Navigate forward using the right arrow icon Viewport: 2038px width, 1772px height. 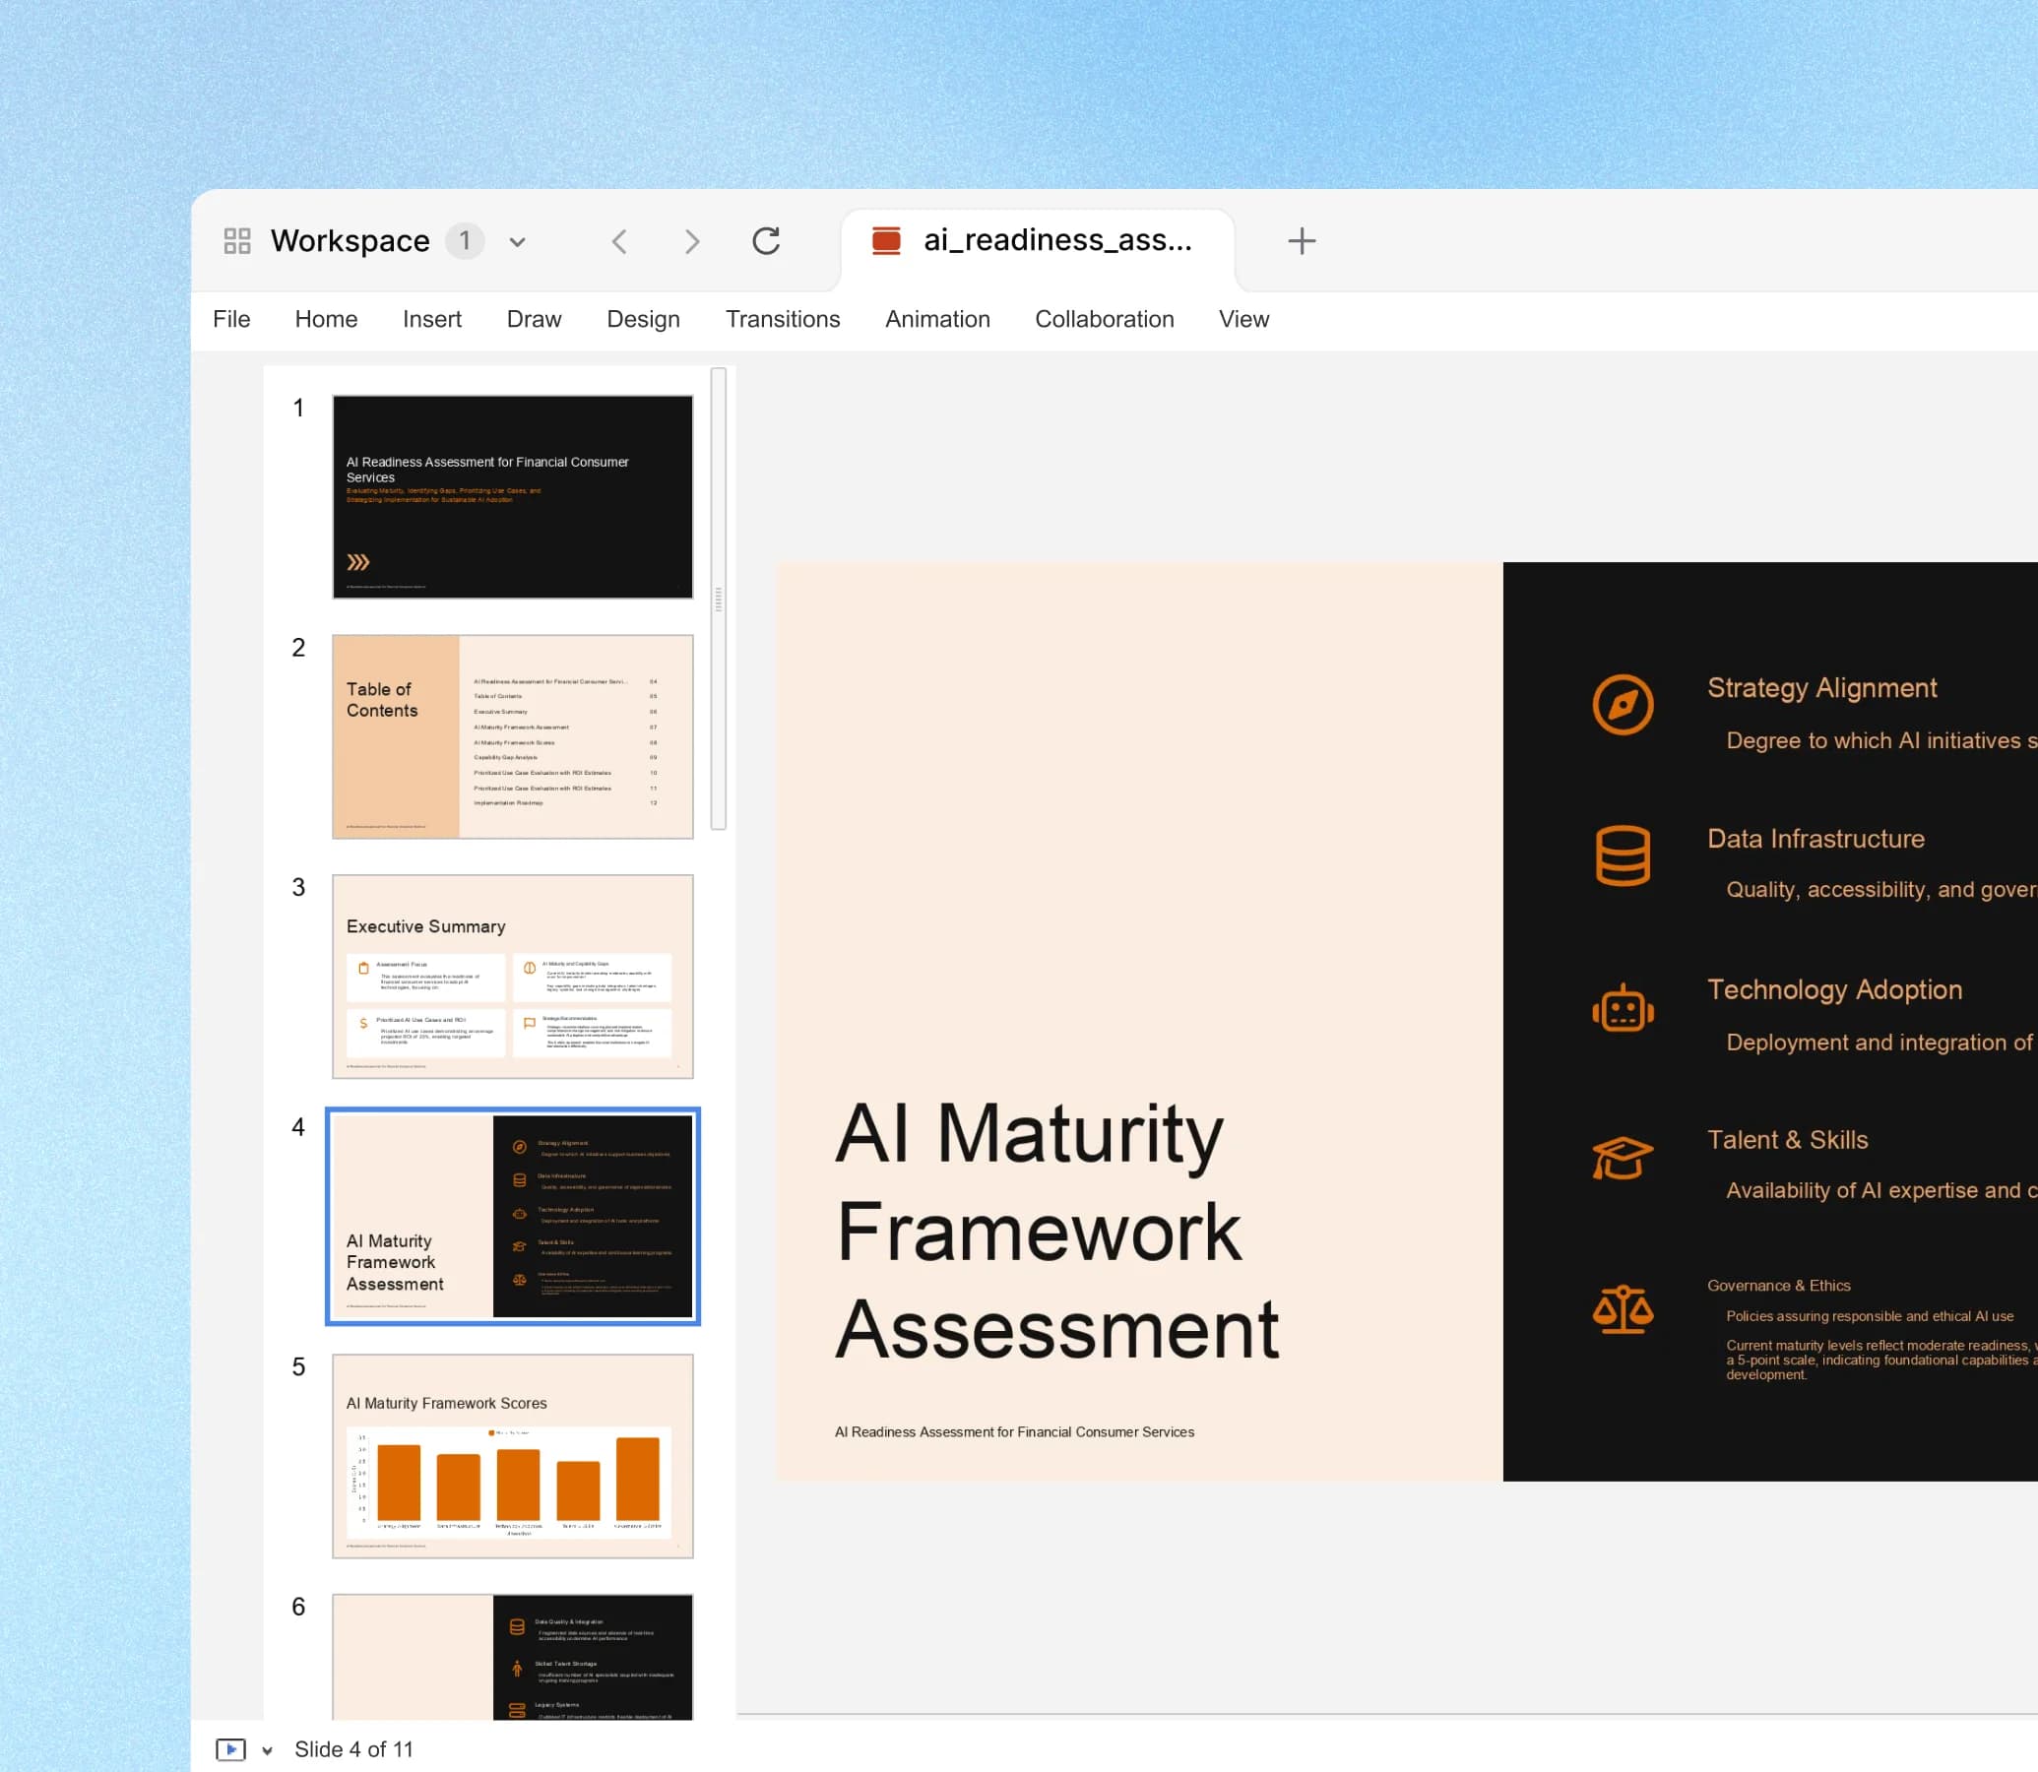pyautogui.click(x=692, y=240)
